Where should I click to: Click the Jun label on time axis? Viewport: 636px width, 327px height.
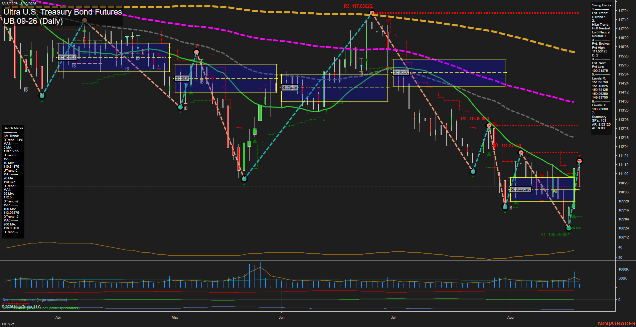click(282, 317)
